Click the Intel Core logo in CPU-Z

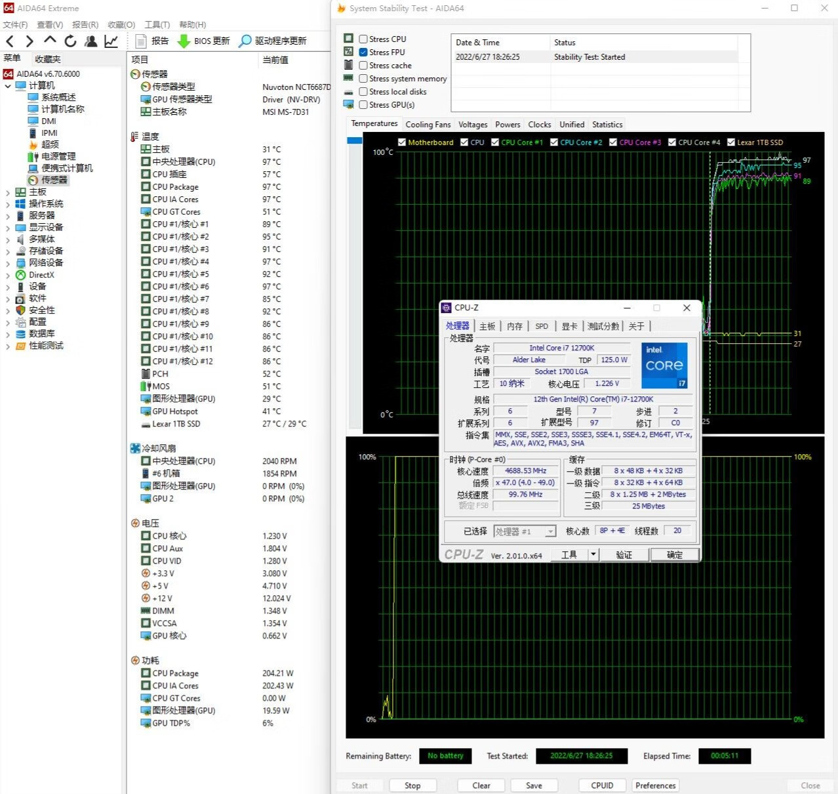(664, 366)
